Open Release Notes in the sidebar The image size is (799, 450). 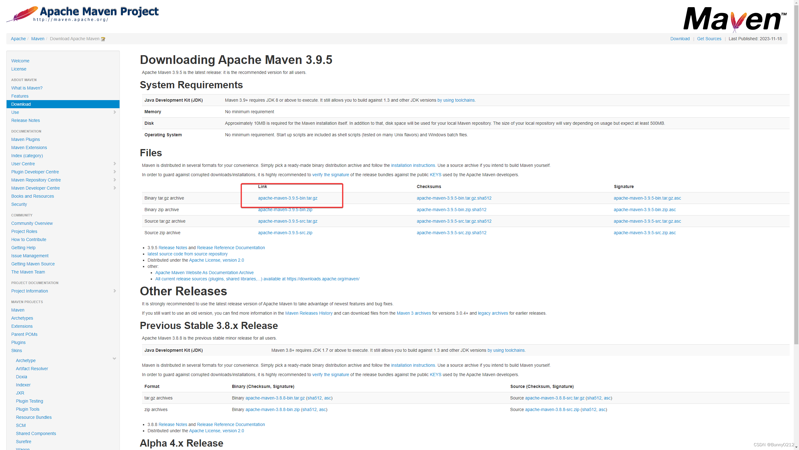(x=26, y=120)
